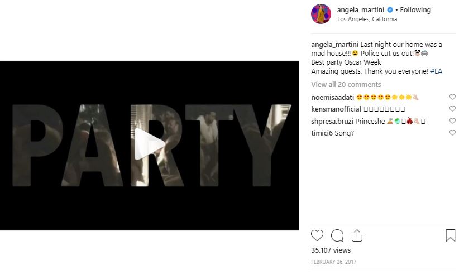The image size is (464, 275).
Task: Open the #LA hashtag
Action: pos(436,71)
